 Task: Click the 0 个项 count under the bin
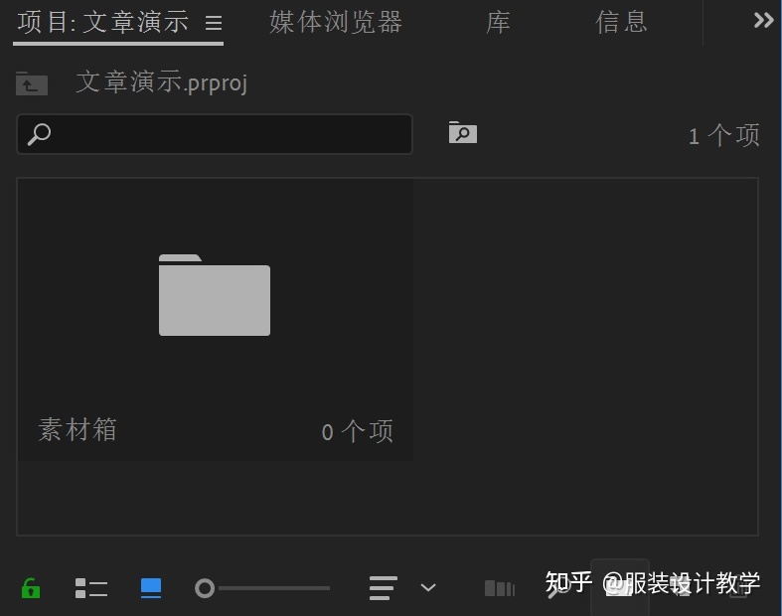click(357, 431)
